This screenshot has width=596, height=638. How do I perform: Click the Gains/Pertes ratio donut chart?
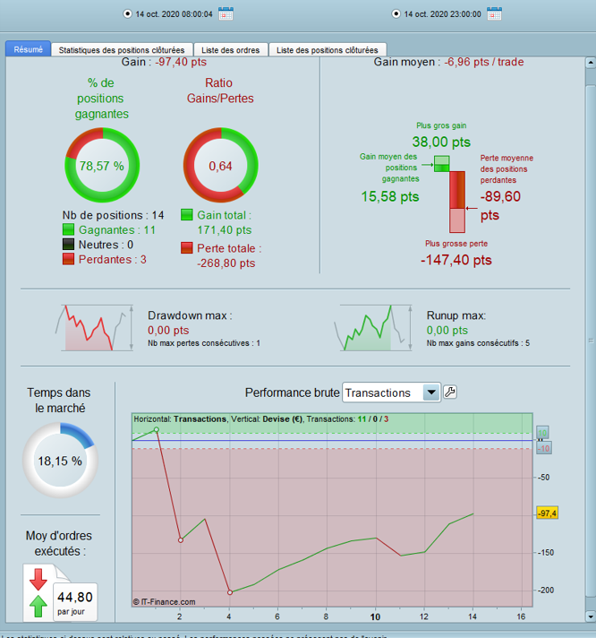220,165
